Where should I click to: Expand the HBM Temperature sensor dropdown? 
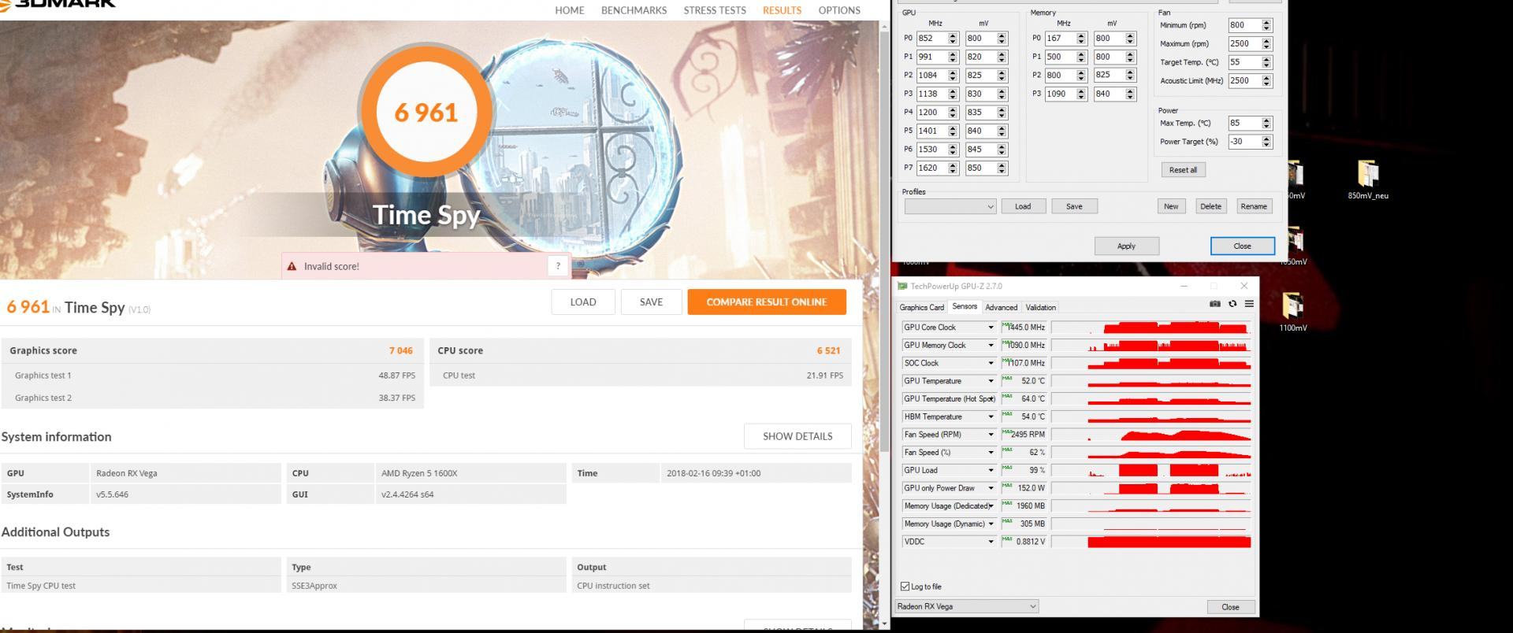[x=991, y=417]
